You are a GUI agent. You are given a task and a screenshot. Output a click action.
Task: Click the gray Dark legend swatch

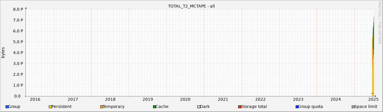pos(199,107)
